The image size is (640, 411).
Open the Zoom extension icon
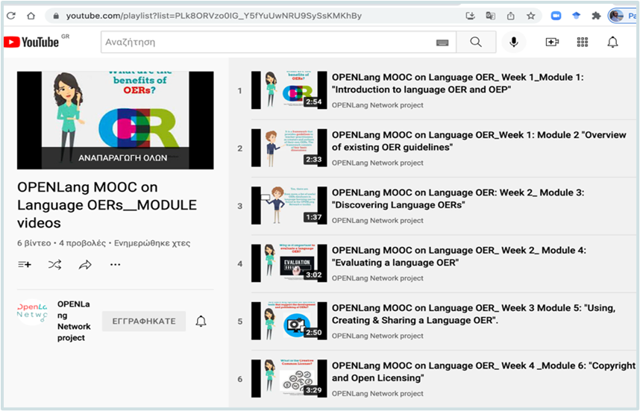pyautogui.click(x=556, y=16)
